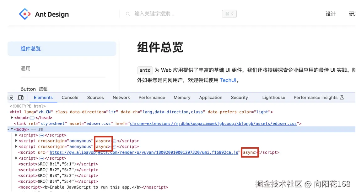The height and width of the screenshot is (194, 356).
Task: Open the TechUI link
Action: click(228, 80)
